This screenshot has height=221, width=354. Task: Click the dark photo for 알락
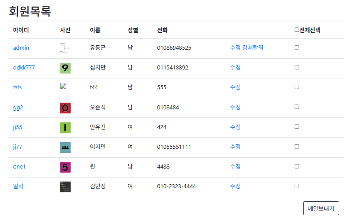coord(65,187)
